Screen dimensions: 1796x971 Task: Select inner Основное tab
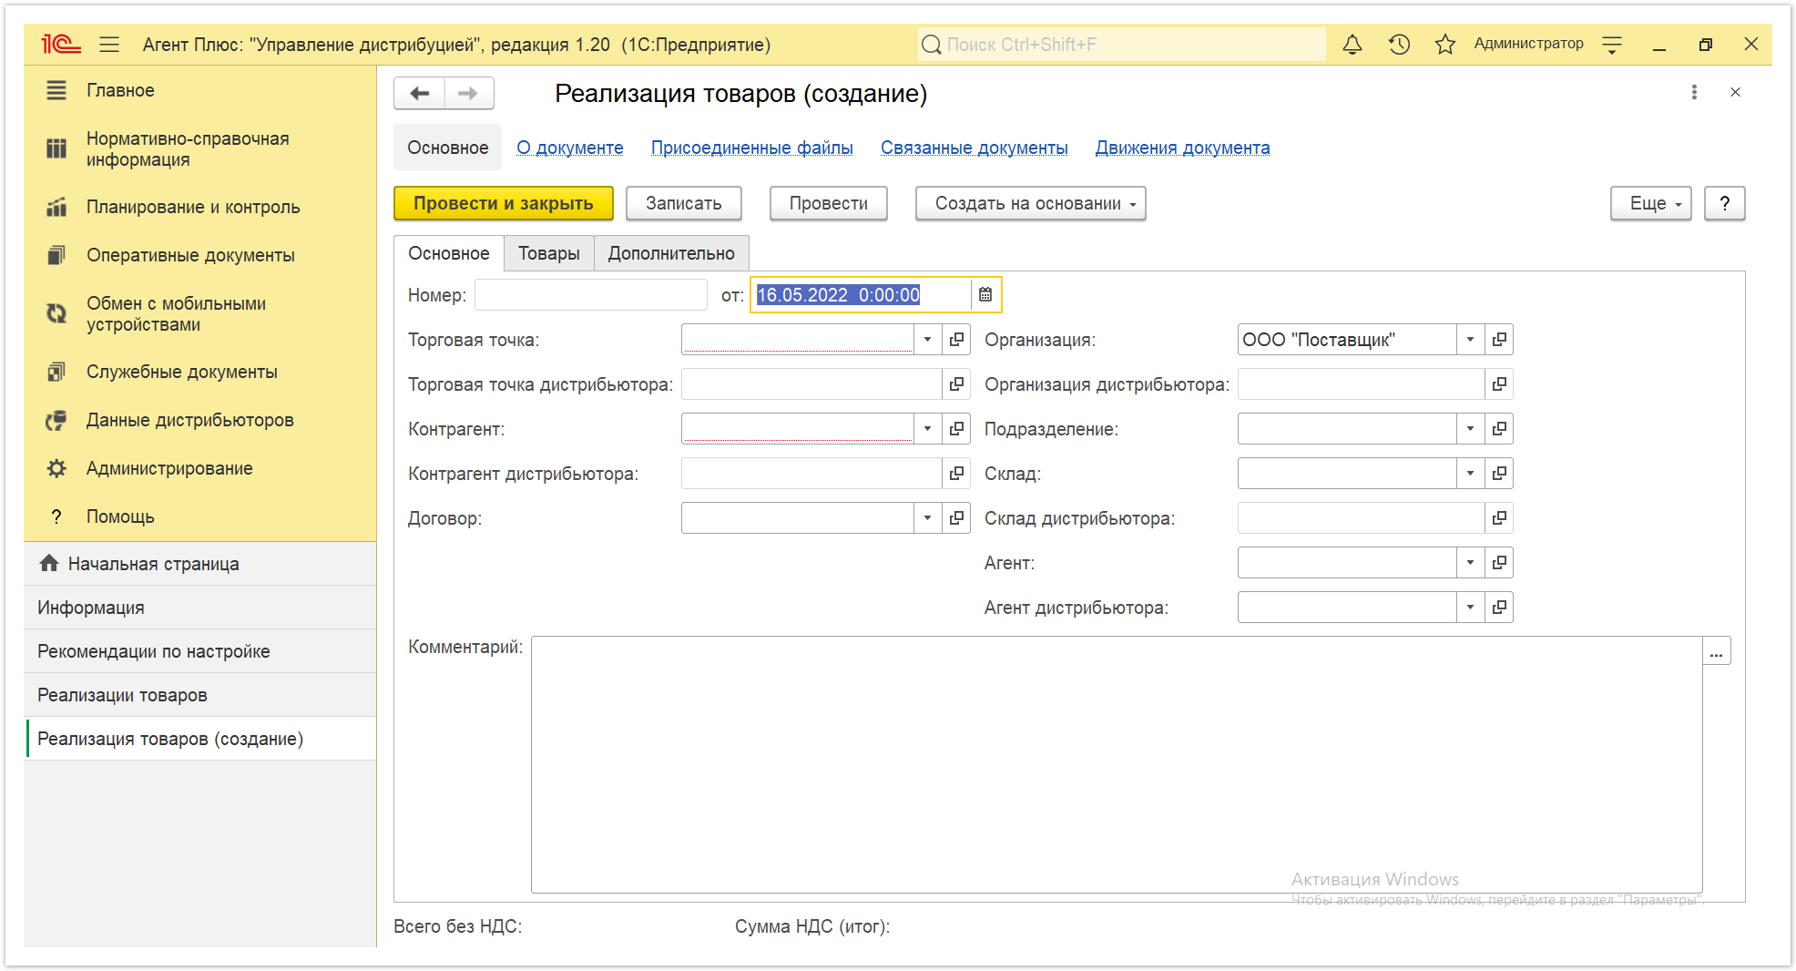[449, 253]
